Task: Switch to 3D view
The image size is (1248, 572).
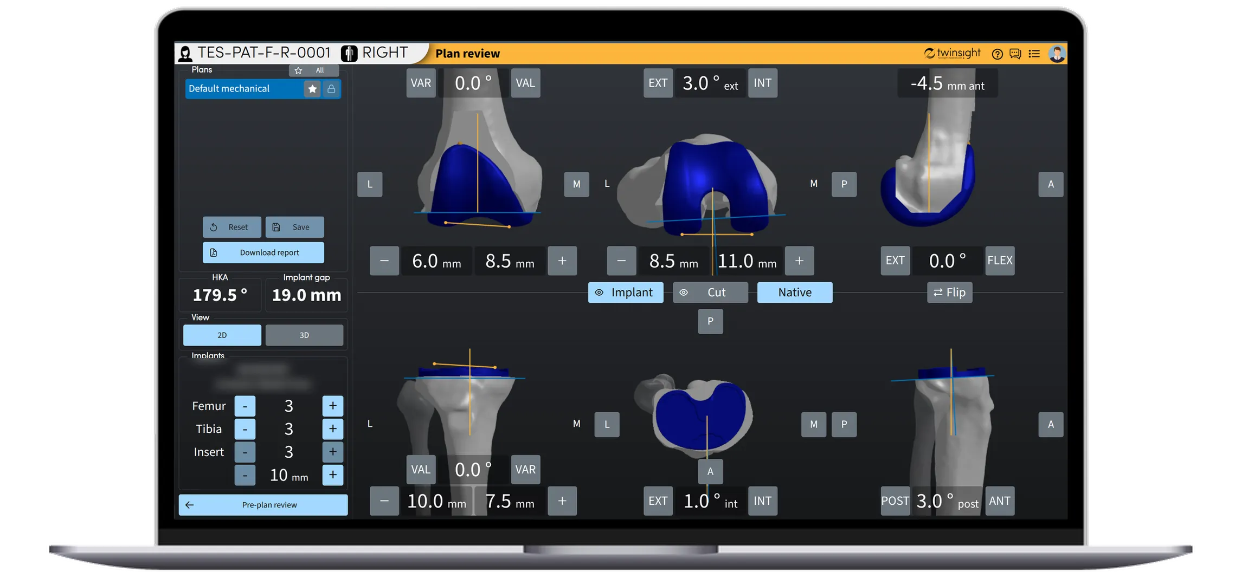Action: [304, 335]
